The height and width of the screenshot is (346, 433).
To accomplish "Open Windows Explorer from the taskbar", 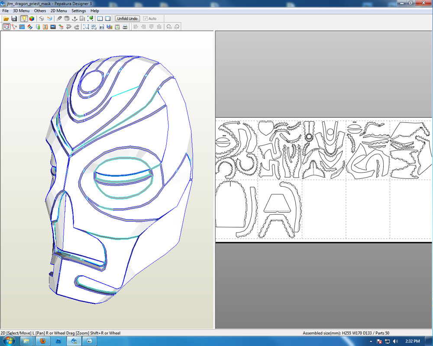I will coord(26,341).
